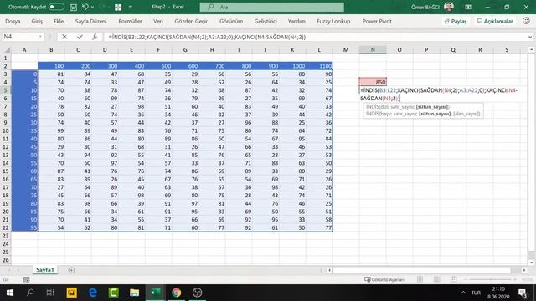Viewport: 536px width, 301px height.
Task: Open the Gözden Geçir tab
Action: tap(191, 21)
